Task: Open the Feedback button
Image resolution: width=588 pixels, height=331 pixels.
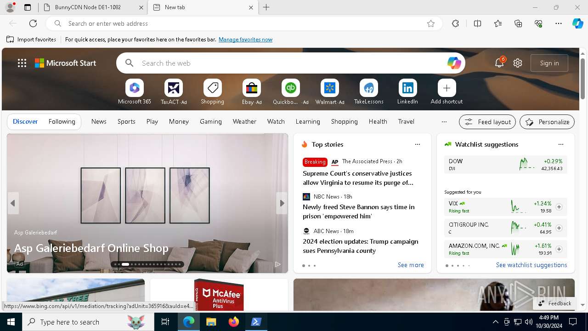Action: (555, 303)
